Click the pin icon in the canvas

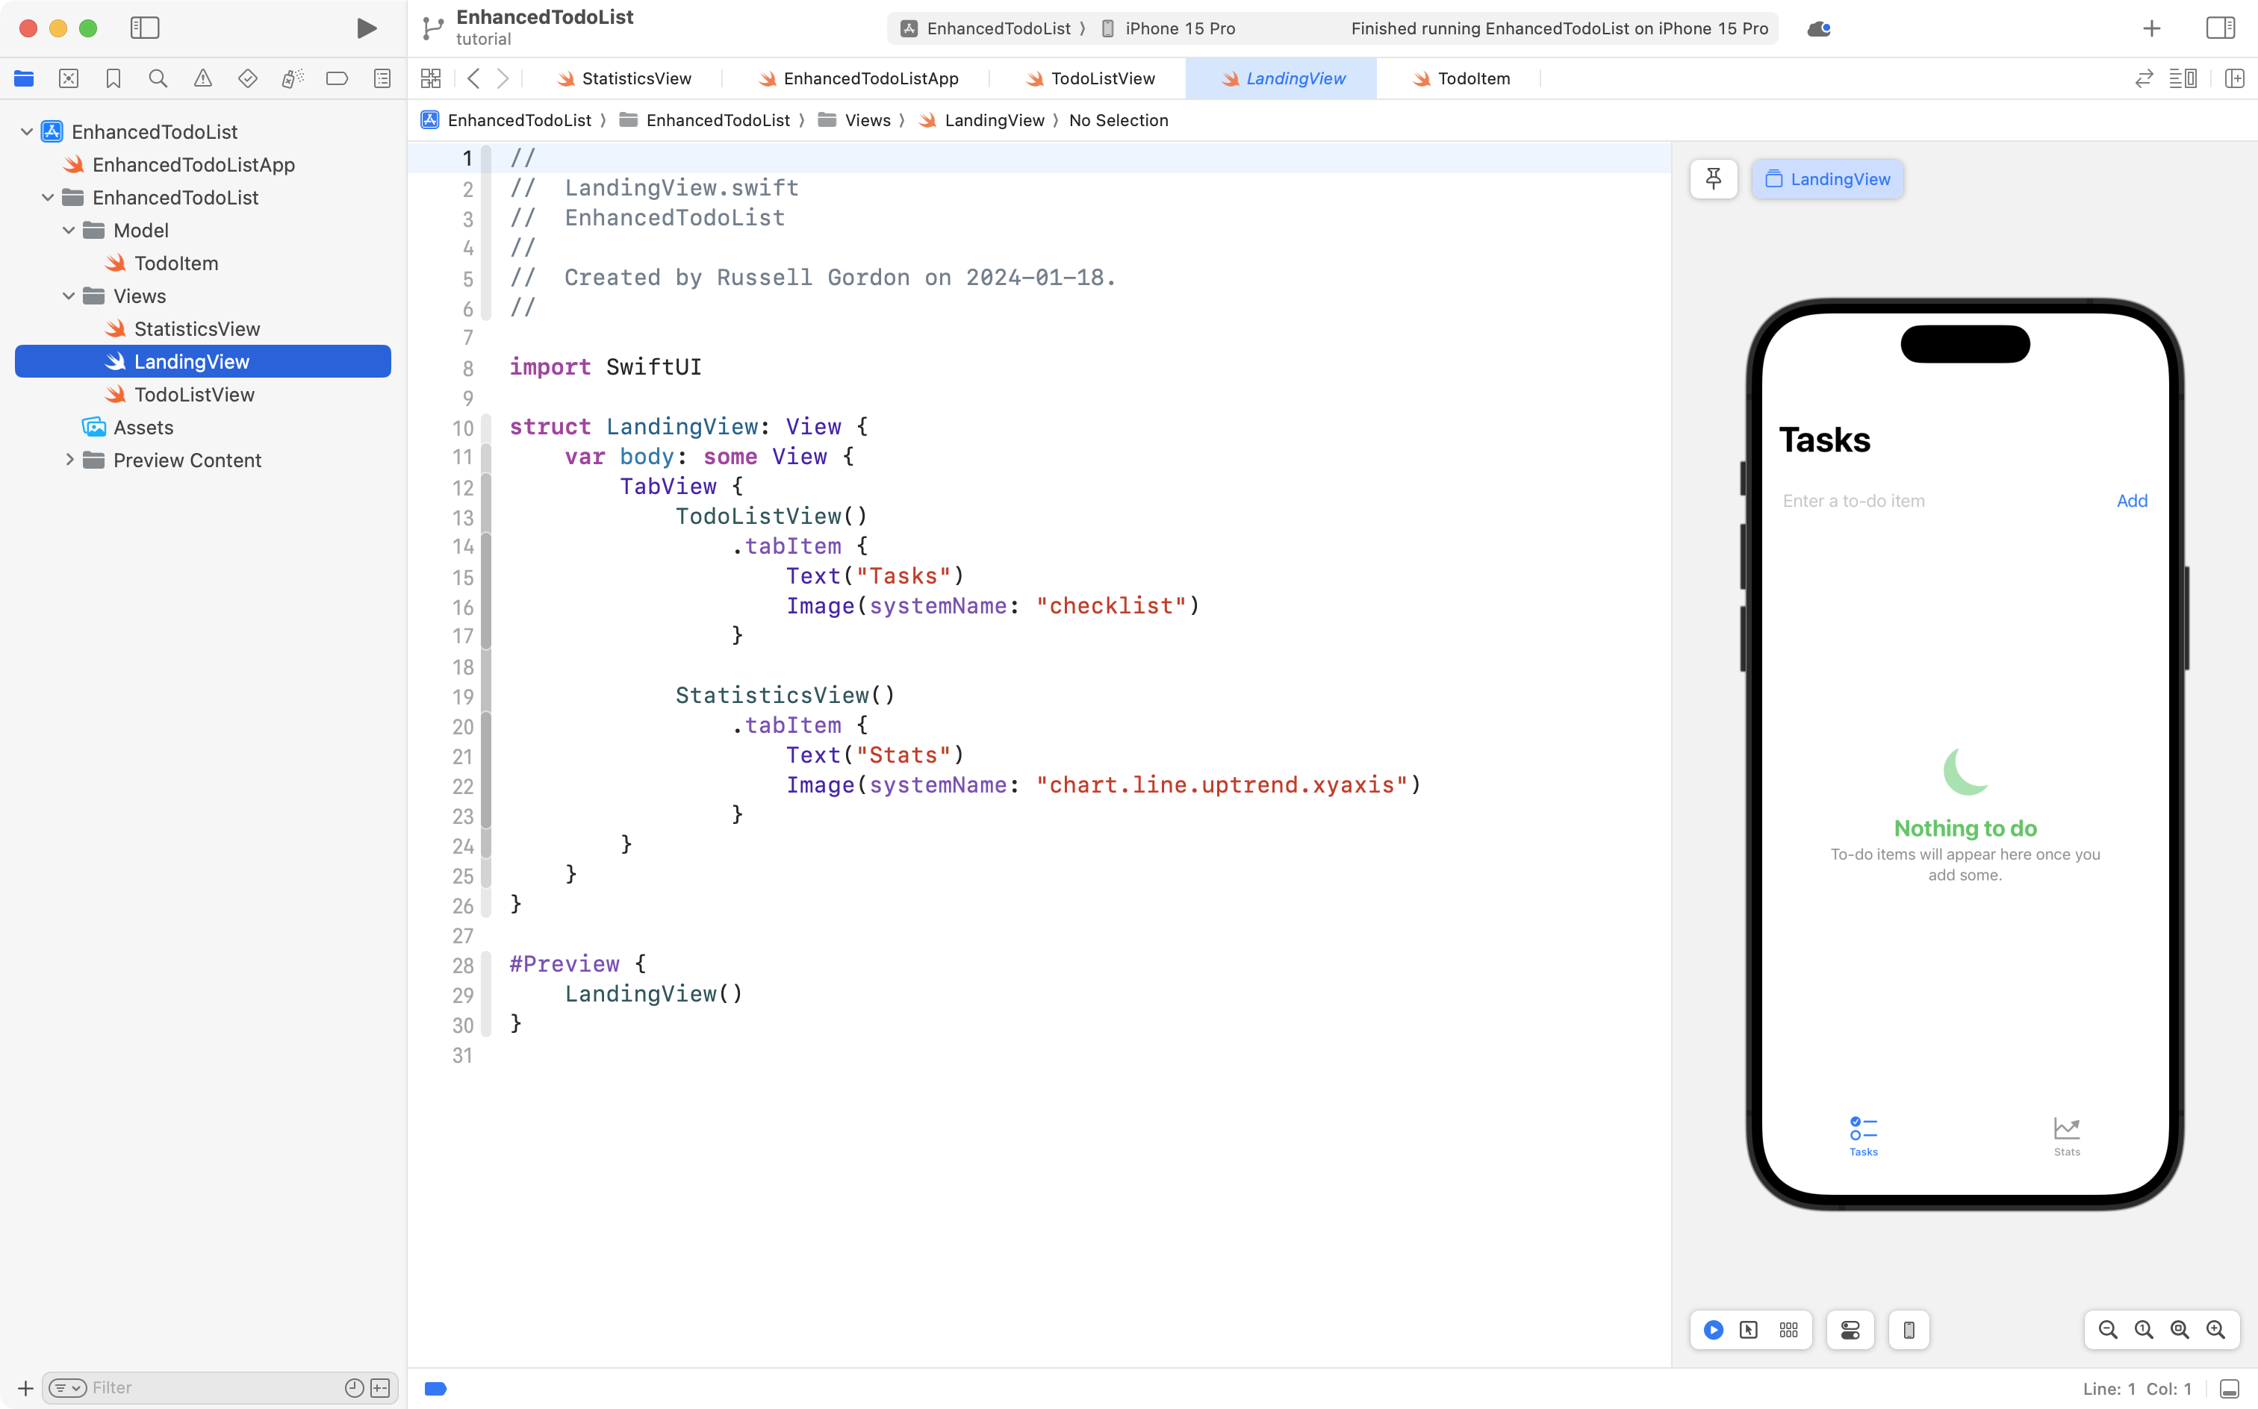coord(1714,179)
